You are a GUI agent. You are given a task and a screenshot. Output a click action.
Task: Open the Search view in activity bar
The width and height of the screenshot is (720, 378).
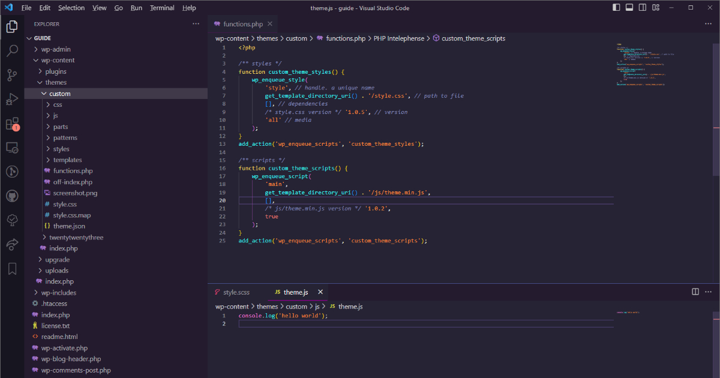(12, 50)
